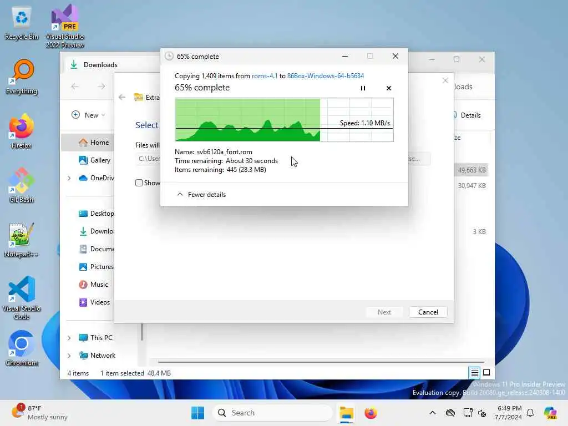Viewport: 568px width, 426px height.
Task: Click Cancel in the Extract wizard
Action: coord(428,312)
